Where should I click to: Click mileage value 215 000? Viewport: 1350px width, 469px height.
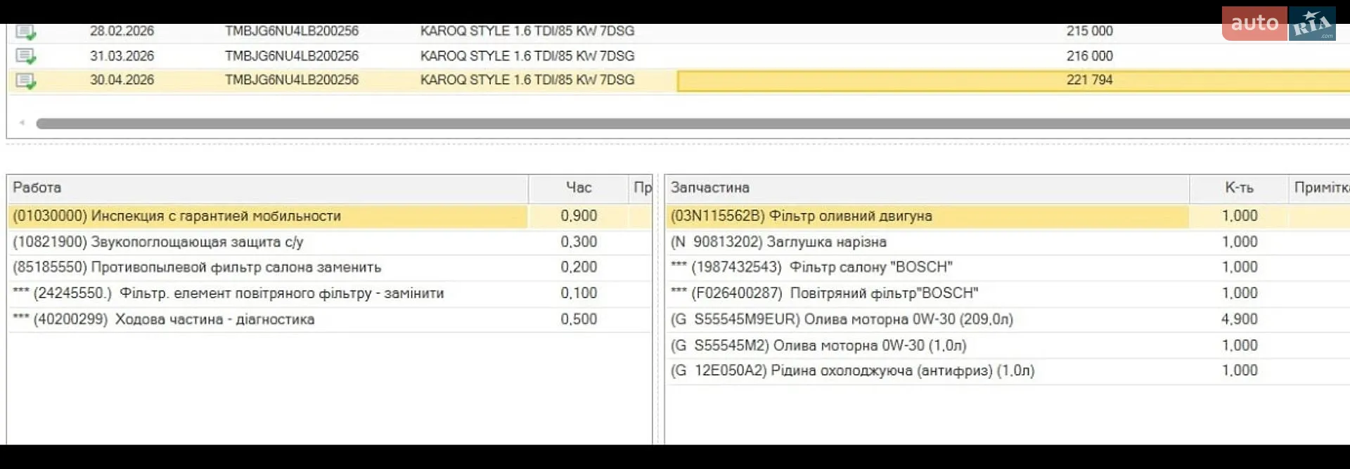coord(1089,31)
